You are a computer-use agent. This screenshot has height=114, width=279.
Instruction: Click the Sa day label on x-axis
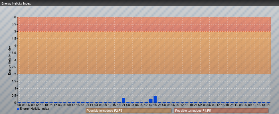[x=128, y=105]
